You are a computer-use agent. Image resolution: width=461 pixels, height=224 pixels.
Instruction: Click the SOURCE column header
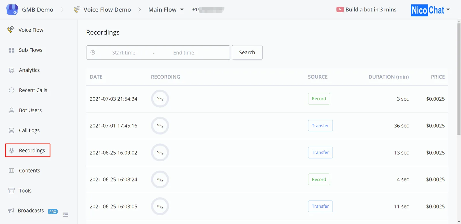click(x=318, y=77)
